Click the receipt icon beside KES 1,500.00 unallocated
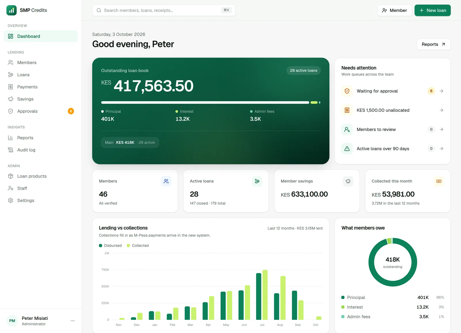The image size is (461, 333). click(x=347, y=110)
